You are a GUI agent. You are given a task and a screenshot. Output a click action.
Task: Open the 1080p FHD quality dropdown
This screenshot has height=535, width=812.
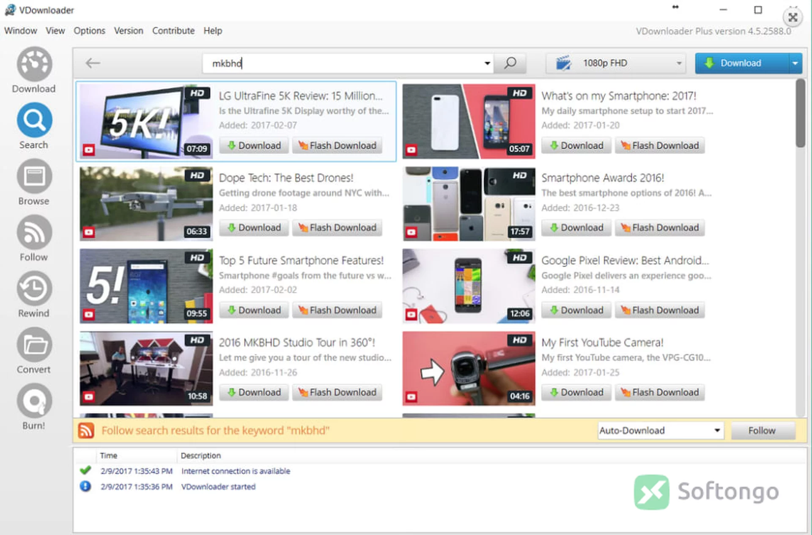[616, 63]
